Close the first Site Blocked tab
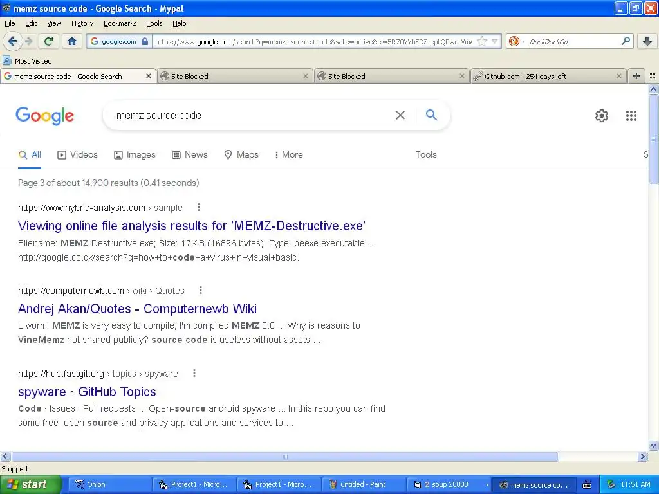 click(x=306, y=76)
